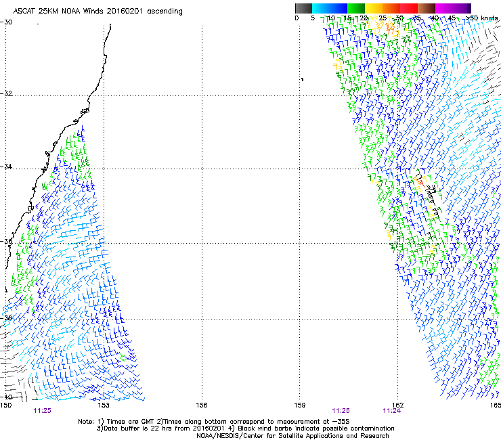Click latitude label -30
The height and width of the screenshot is (440, 501).
click(6, 22)
